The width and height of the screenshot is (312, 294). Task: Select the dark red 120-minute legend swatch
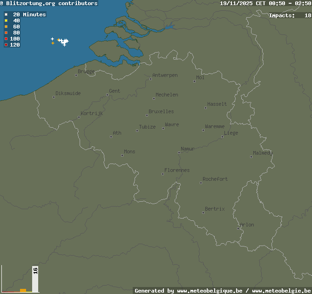pos(6,45)
